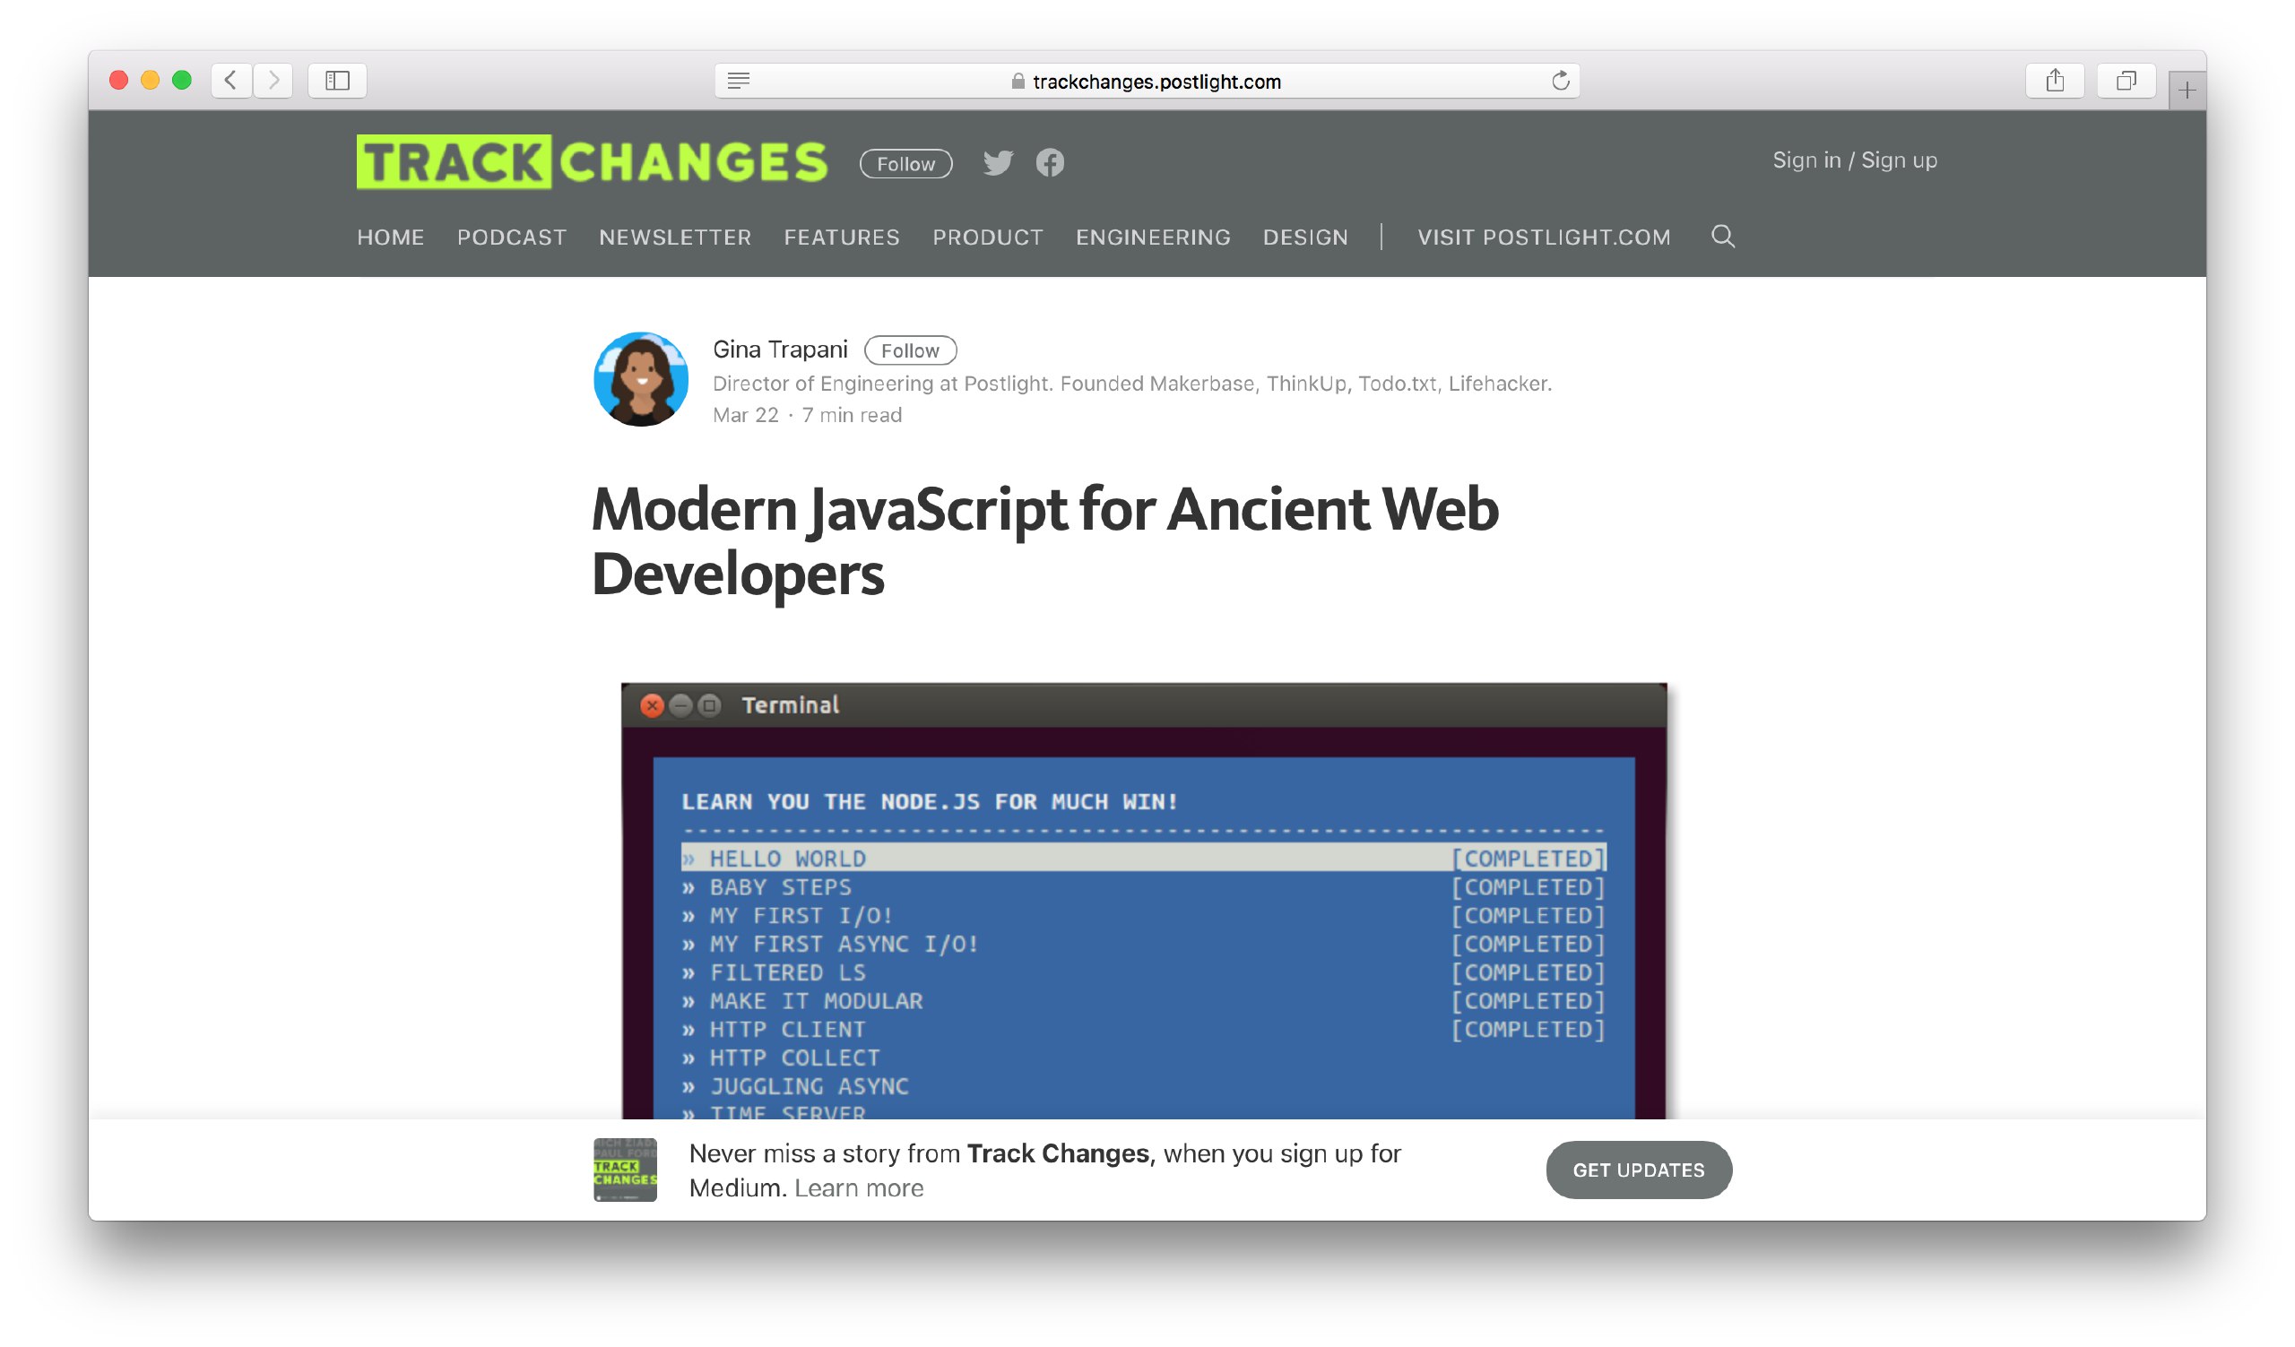Click the GET UPDATES button
The height and width of the screenshot is (1347, 2295).
1639,1170
